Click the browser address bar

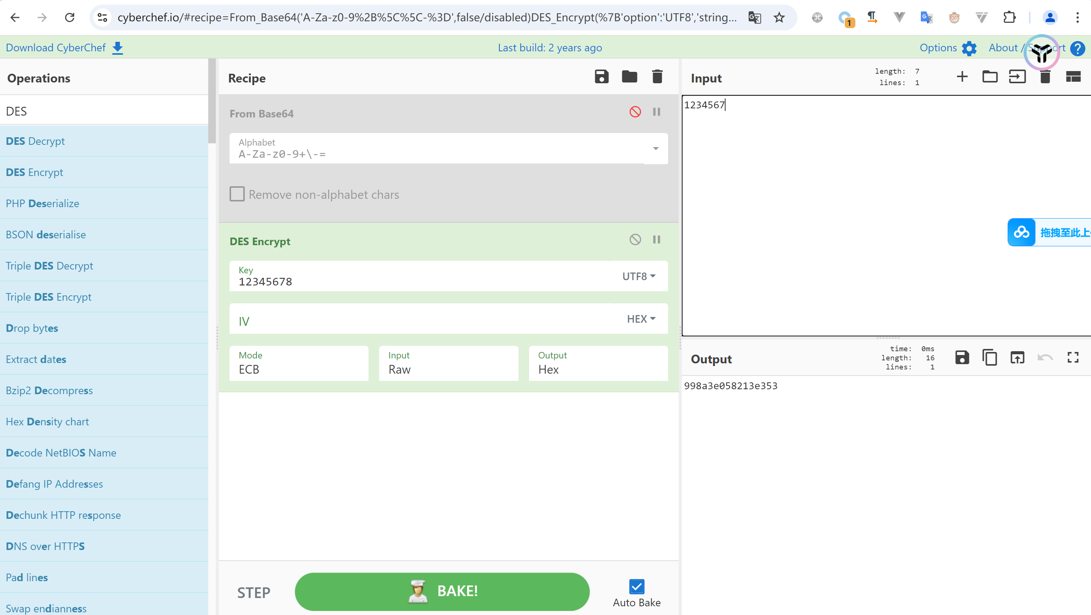427,17
